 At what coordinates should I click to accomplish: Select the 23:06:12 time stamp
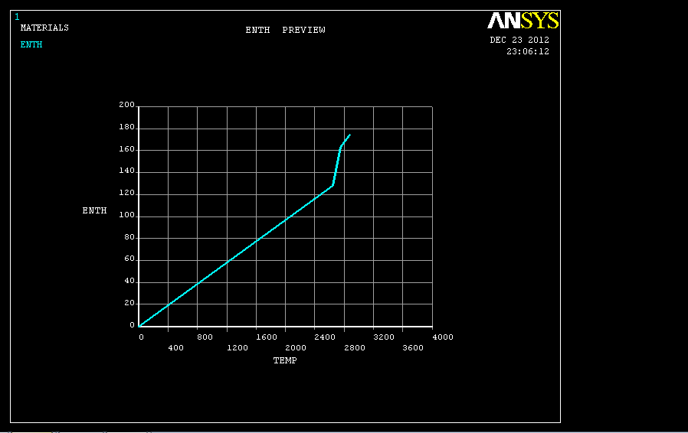click(x=528, y=51)
